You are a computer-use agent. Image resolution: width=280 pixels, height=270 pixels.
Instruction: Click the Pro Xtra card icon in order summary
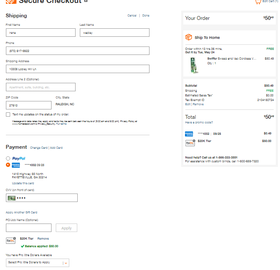pos(190,143)
